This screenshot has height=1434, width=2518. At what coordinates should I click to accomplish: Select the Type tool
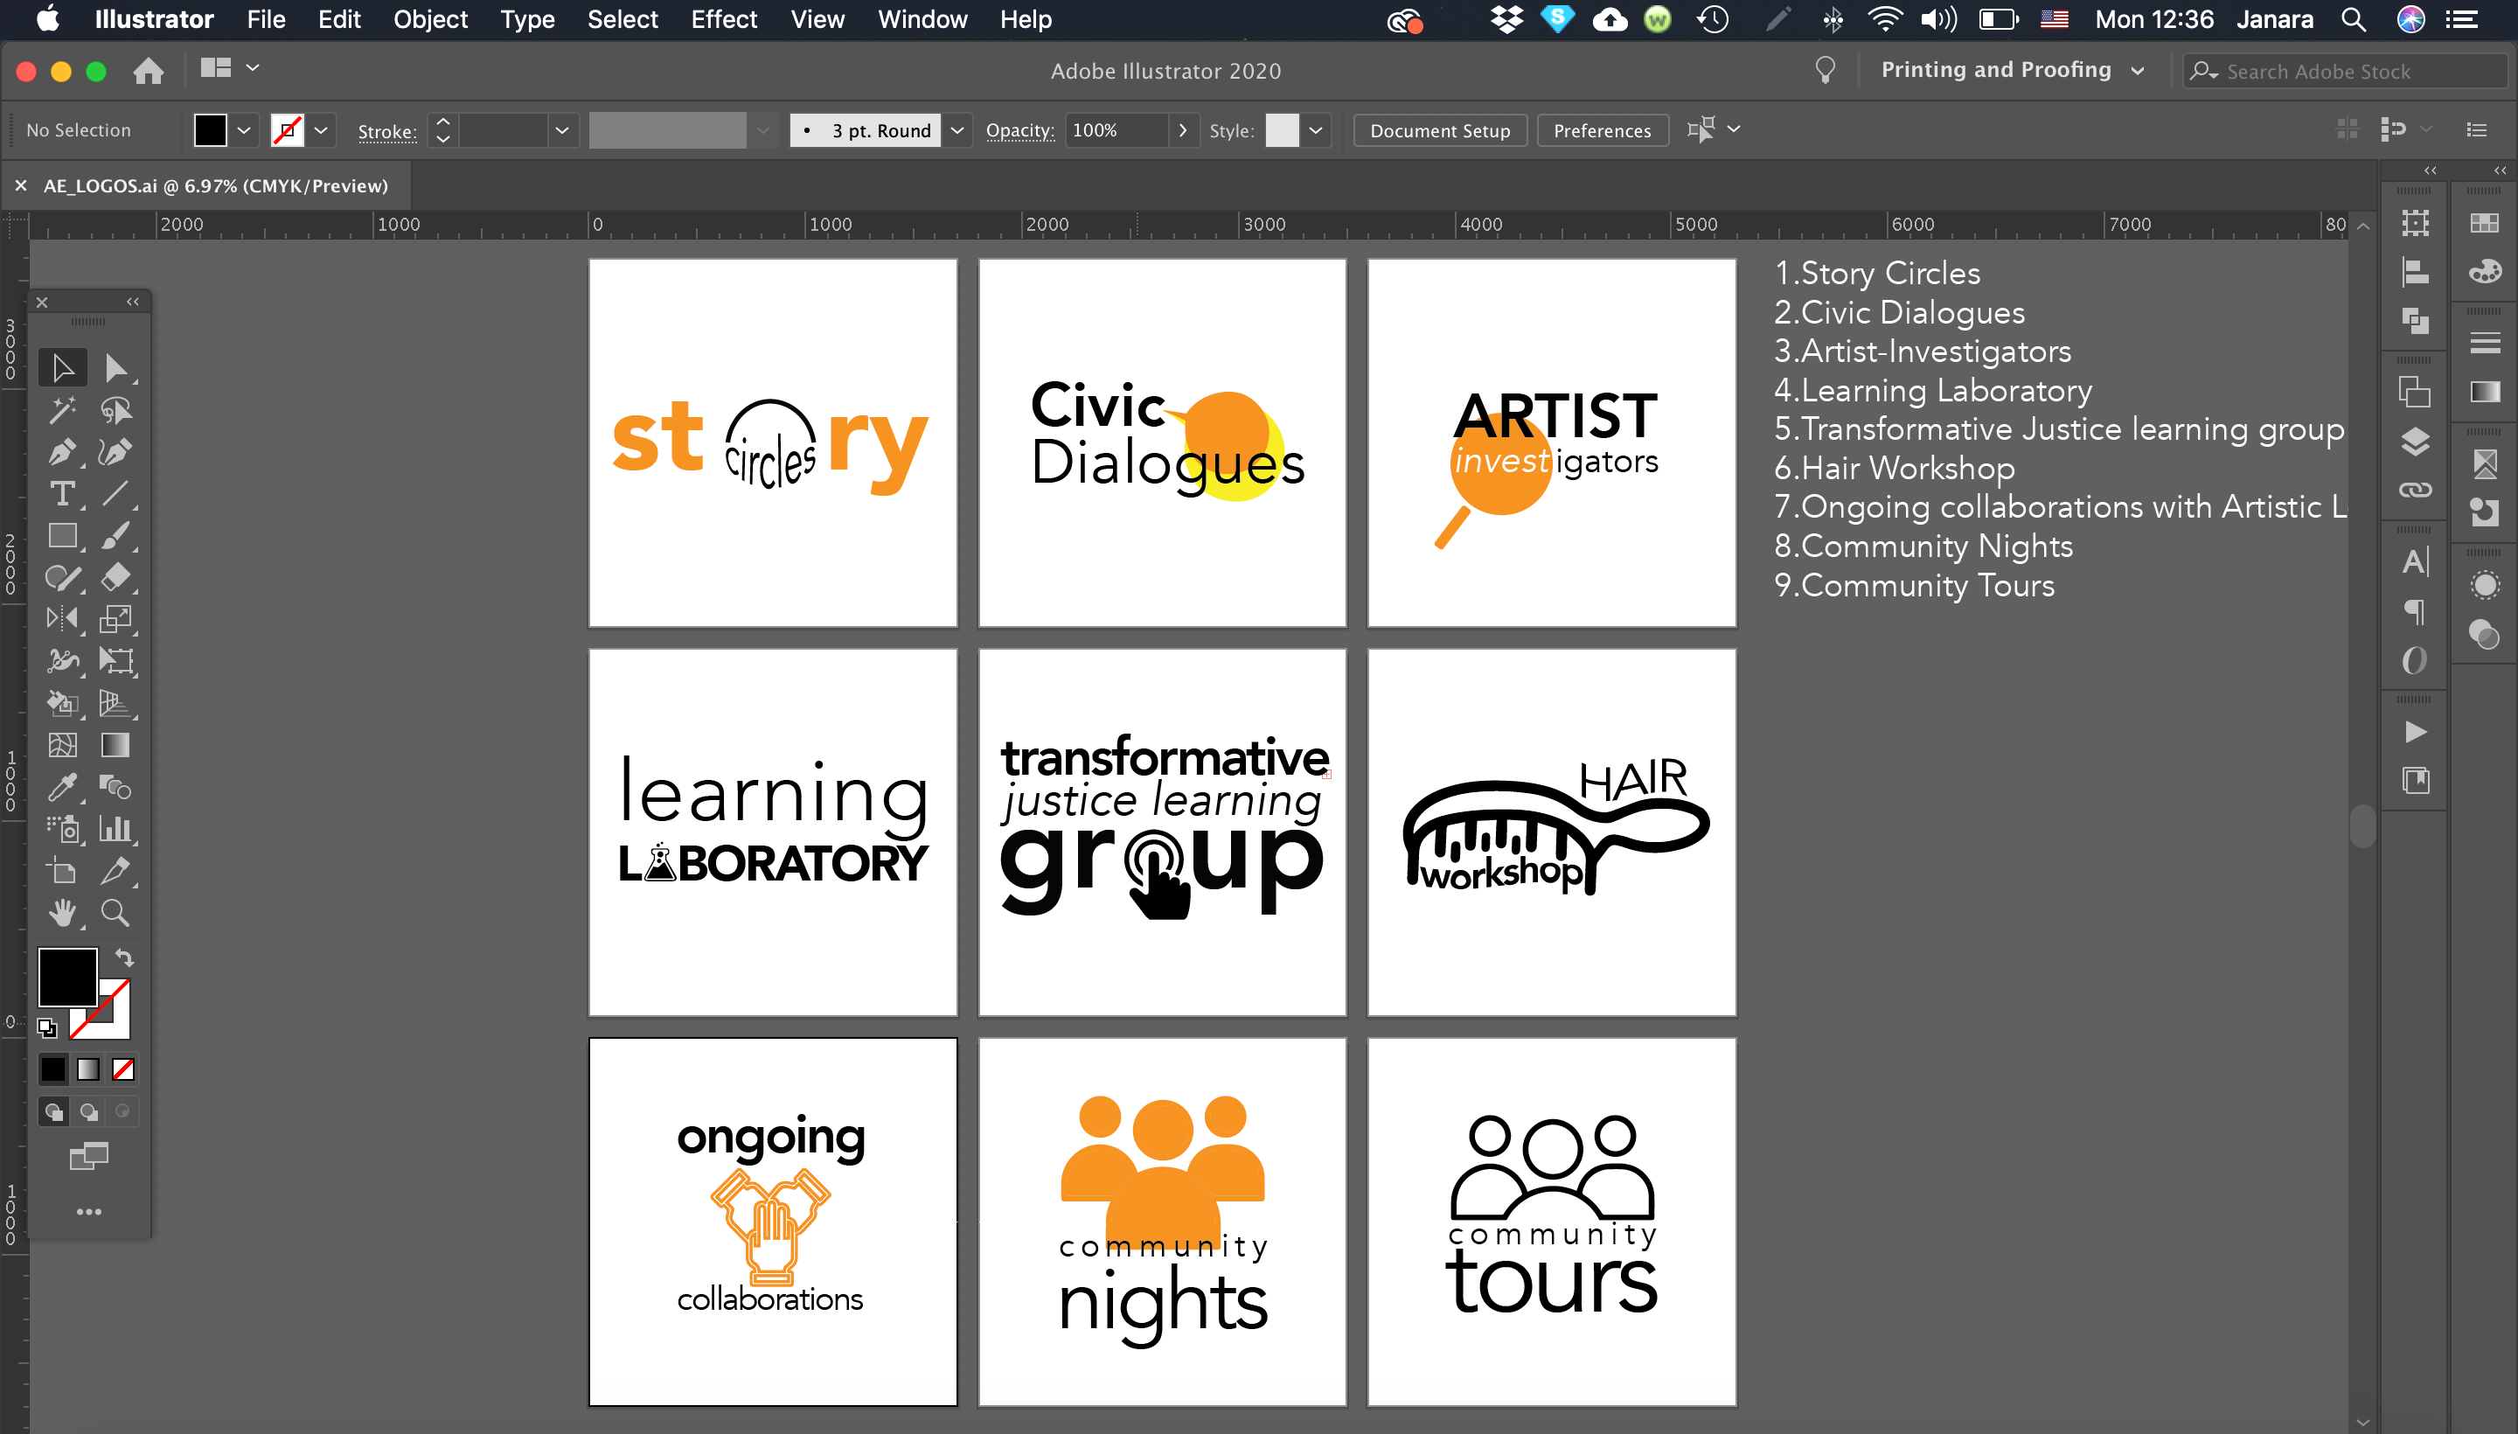pos(62,493)
